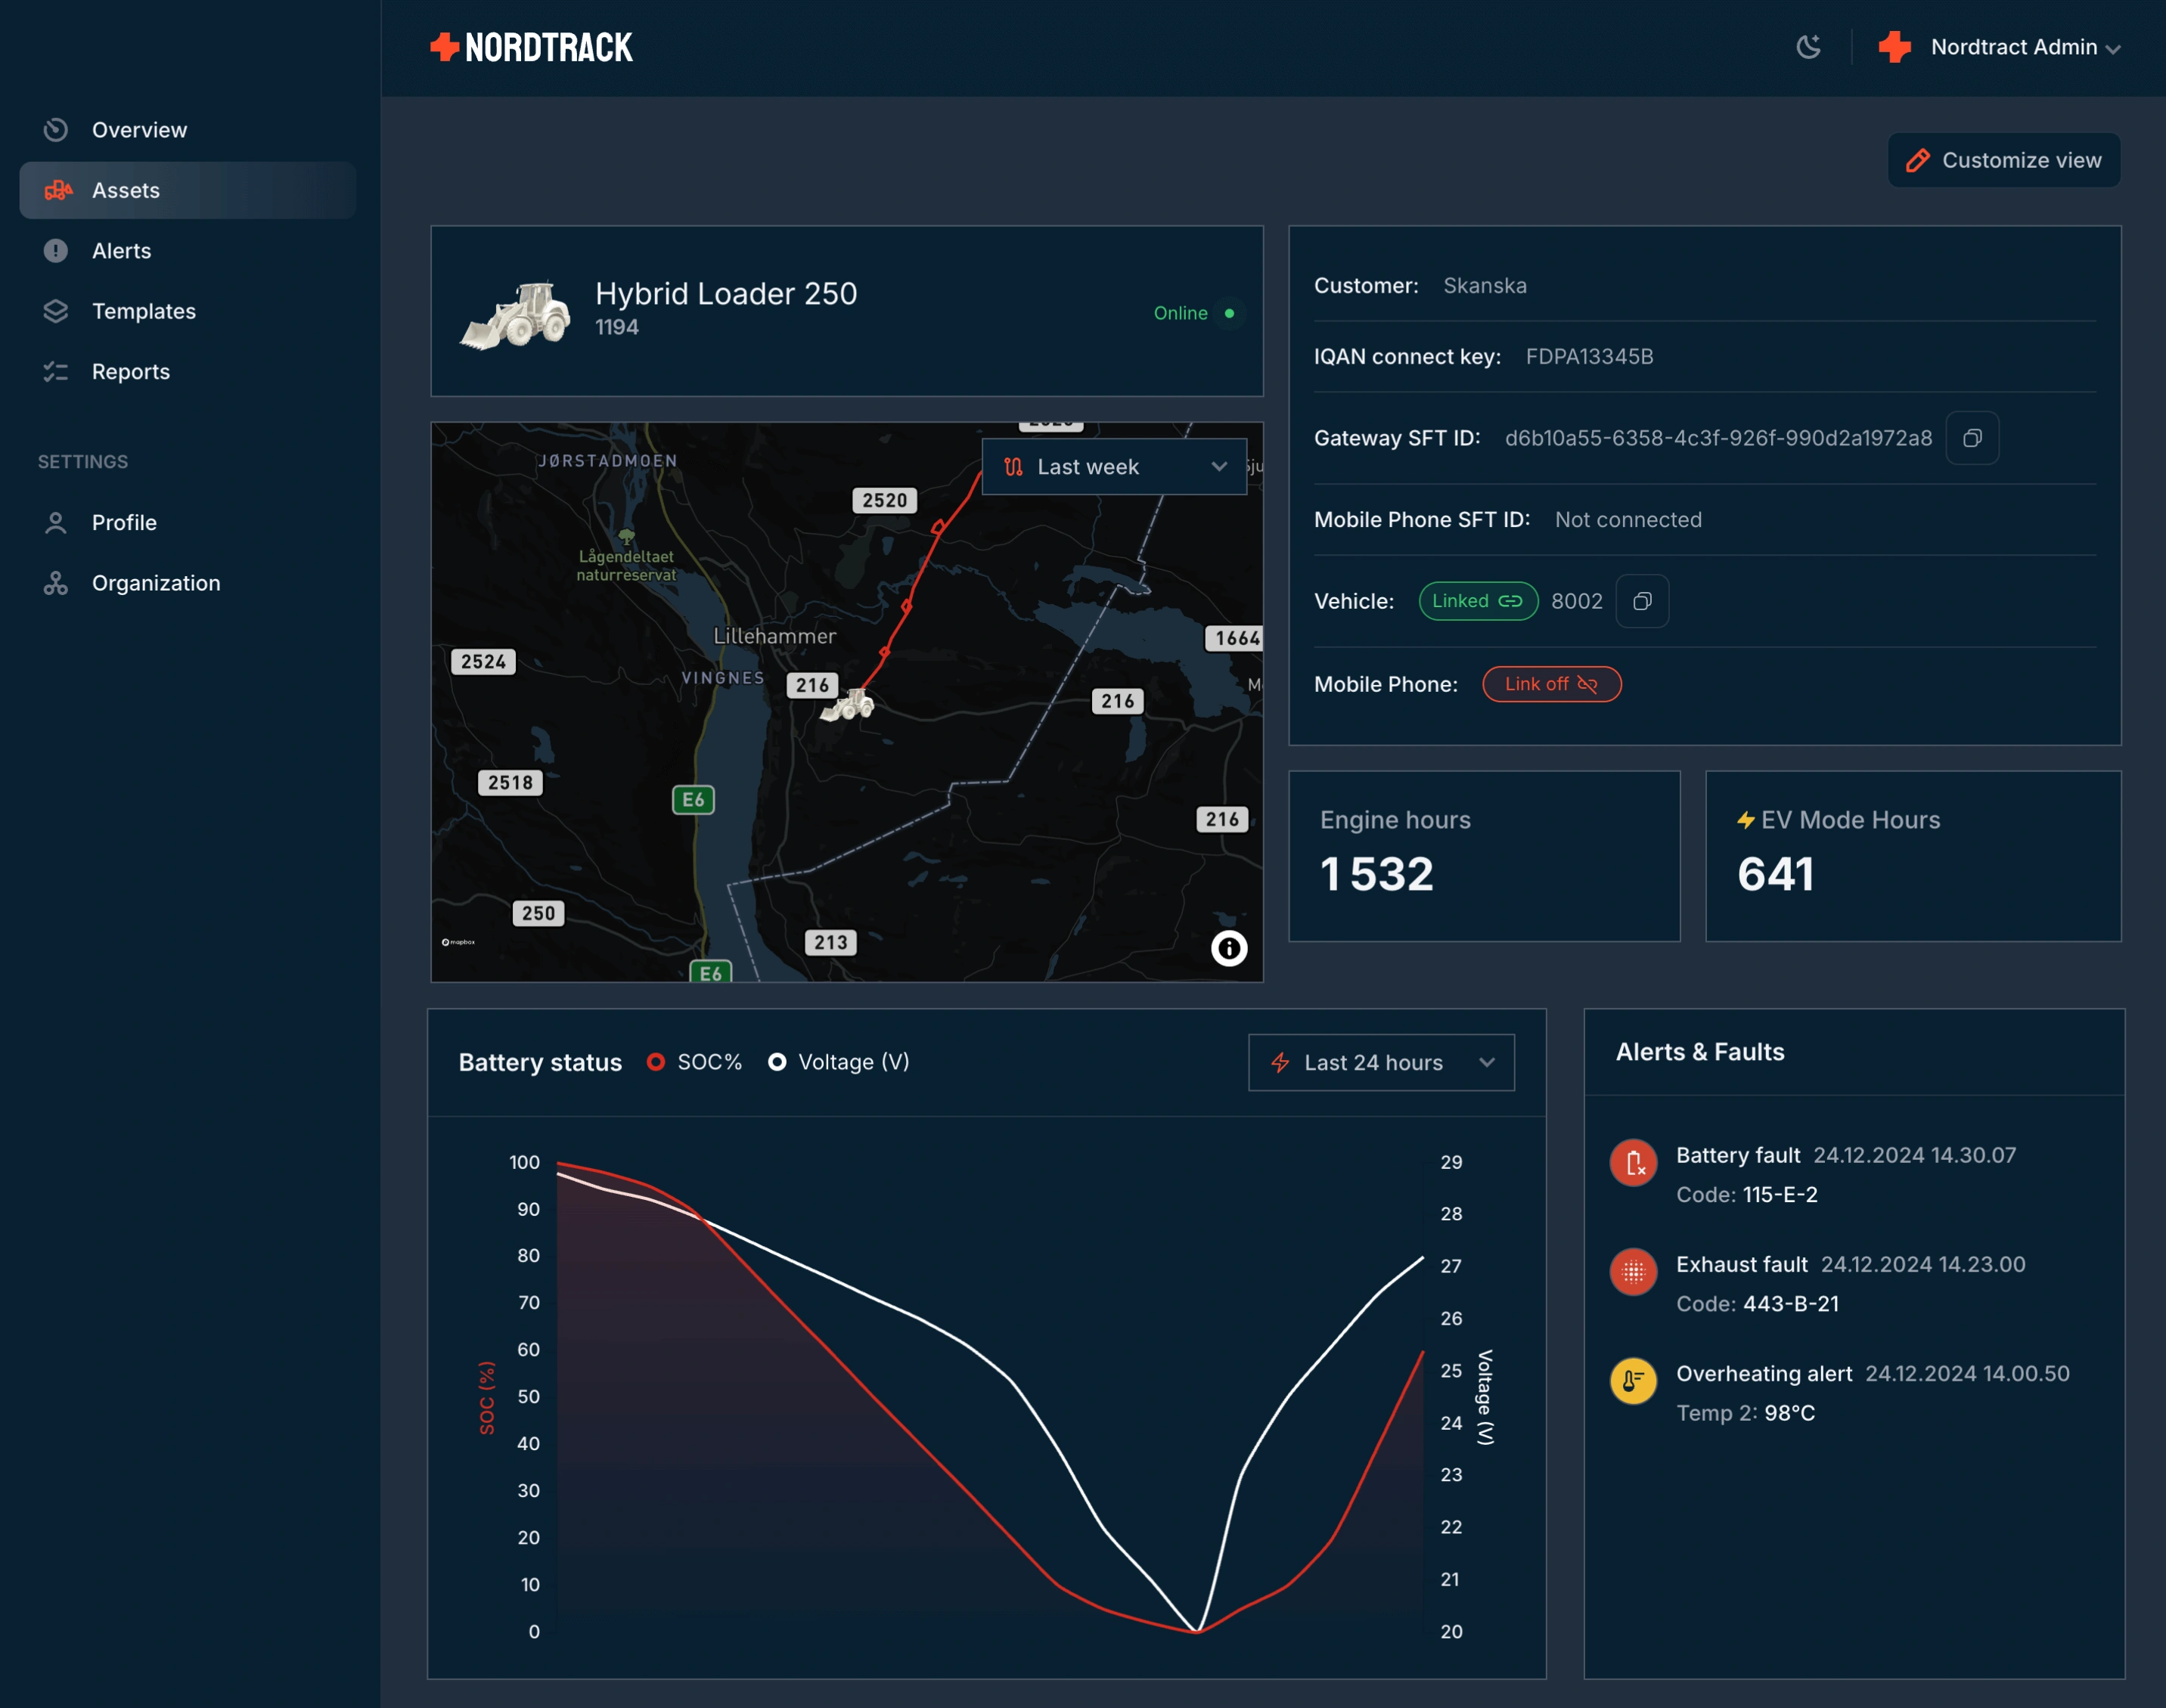Open Organization settings
The height and width of the screenshot is (1708, 2166).
188,583
